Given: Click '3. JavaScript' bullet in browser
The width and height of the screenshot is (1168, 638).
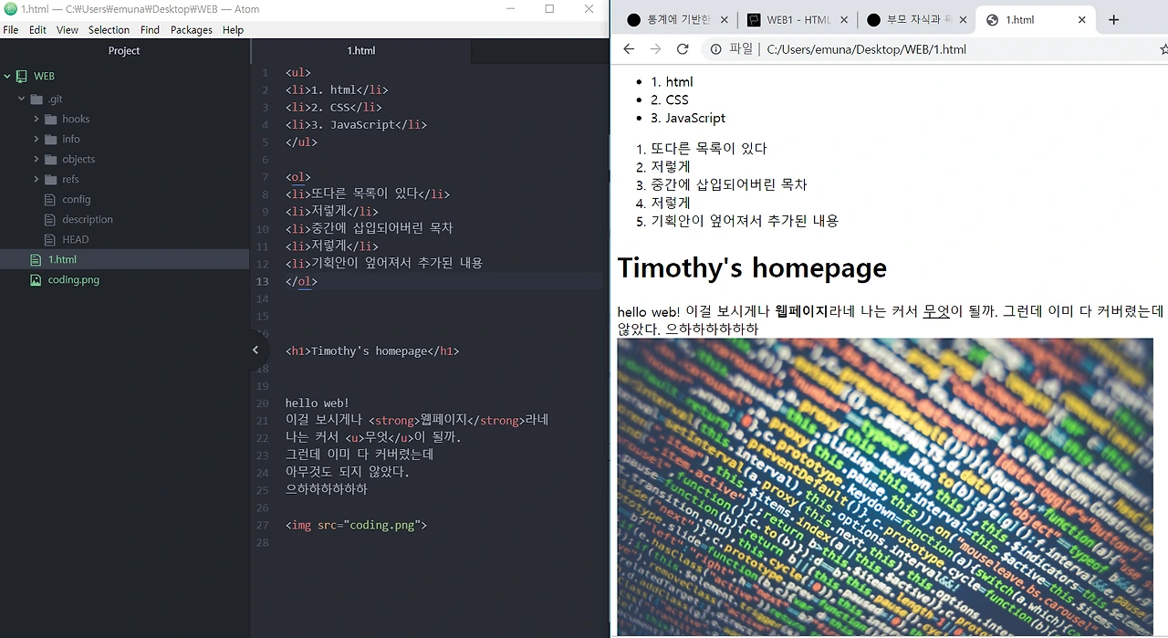Looking at the screenshot, I should click(688, 118).
